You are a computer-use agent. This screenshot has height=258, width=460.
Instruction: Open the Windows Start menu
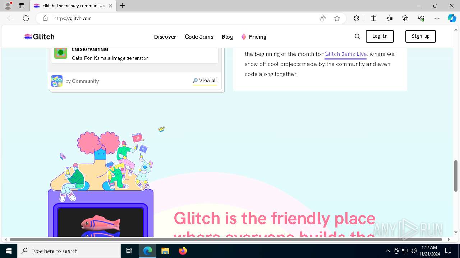click(x=9, y=251)
